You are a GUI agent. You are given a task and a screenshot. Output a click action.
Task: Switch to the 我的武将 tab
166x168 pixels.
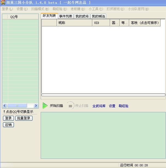(82, 16)
